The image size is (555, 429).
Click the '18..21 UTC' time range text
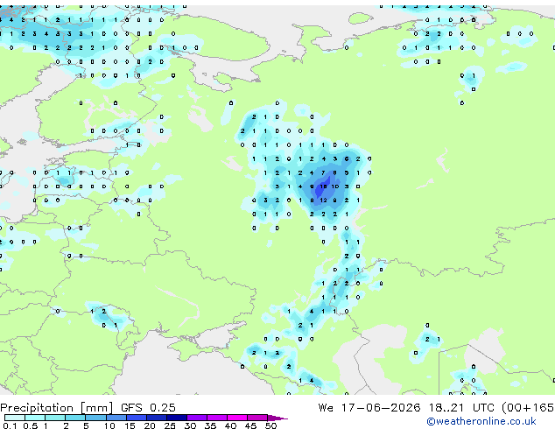pos(461,408)
